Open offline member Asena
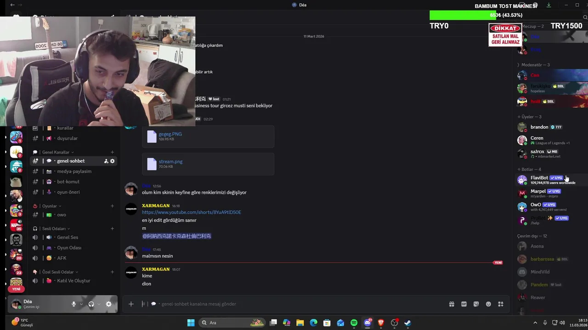 click(x=552, y=246)
